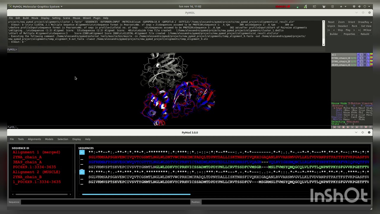Toggle fullscreen with the F icon in the player bar
The height and width of the screenshot is (214, 380).
370,127
